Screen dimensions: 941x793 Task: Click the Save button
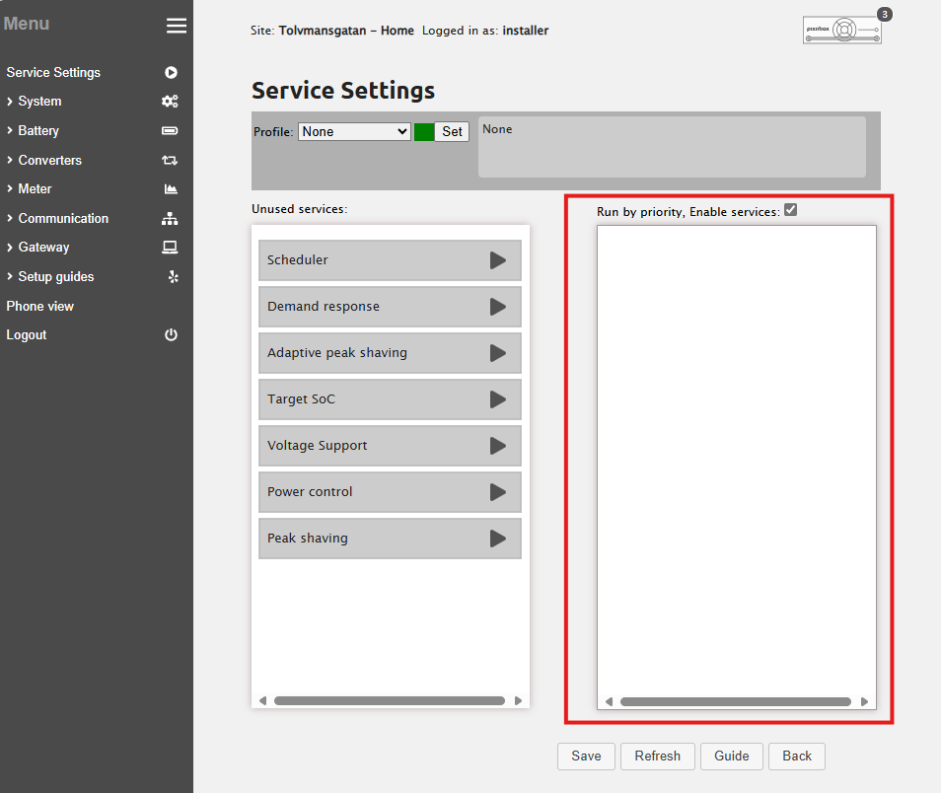click(x=586, y=756)
